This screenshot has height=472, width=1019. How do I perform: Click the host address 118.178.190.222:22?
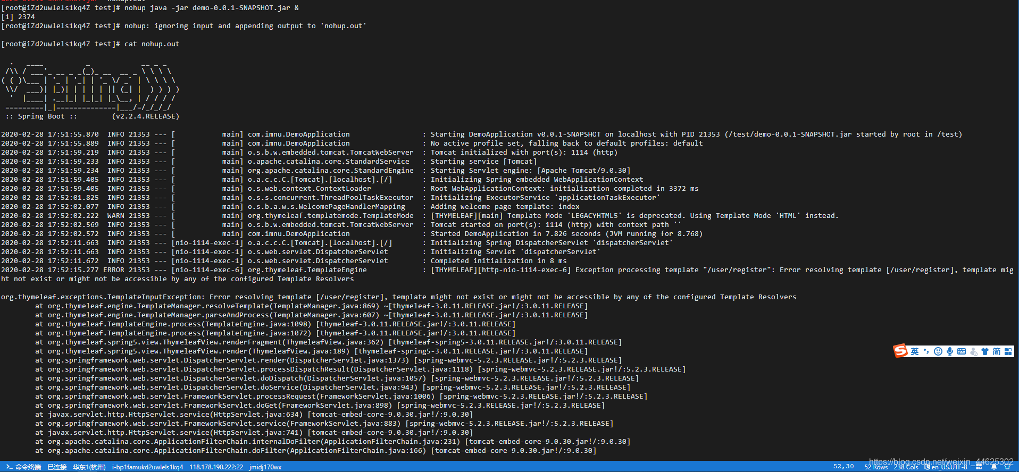(x=216, y=467)
